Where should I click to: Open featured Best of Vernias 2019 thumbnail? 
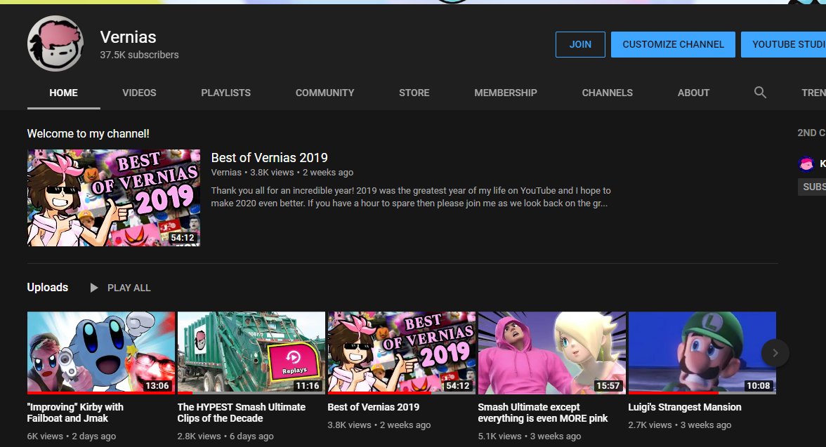(114, 198)
